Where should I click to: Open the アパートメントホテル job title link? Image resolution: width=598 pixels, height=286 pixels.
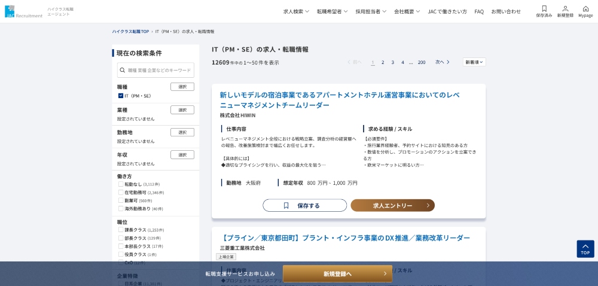click(340, 99)
